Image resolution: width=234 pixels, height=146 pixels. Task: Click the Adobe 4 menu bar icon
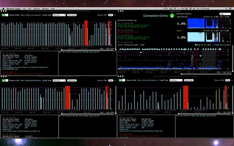tap(166, 9)
